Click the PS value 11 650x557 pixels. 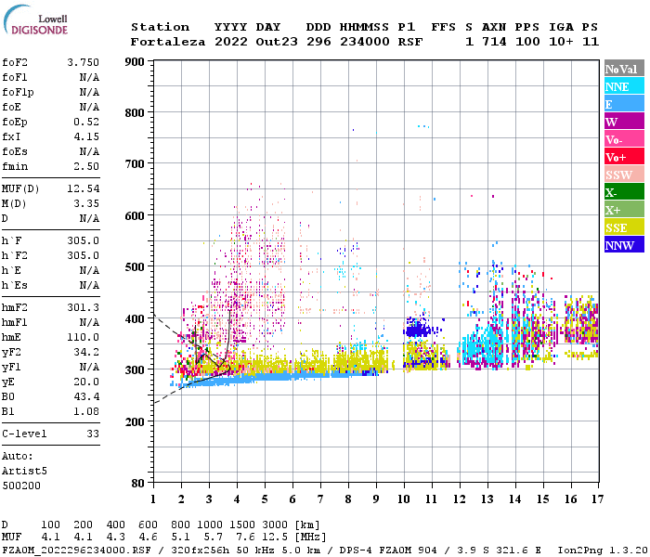click(x=591, y=42)
